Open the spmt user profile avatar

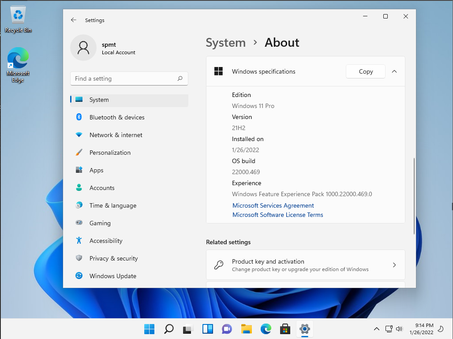coord(83,48)
